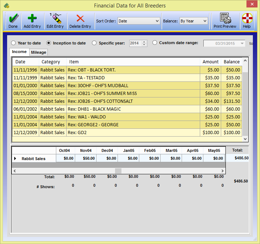Image resolution: width=260 pixels, height=244 pixels.
Task: Select the GEORGE2 - GEORGE entry
Action: [x=127, y=124]
